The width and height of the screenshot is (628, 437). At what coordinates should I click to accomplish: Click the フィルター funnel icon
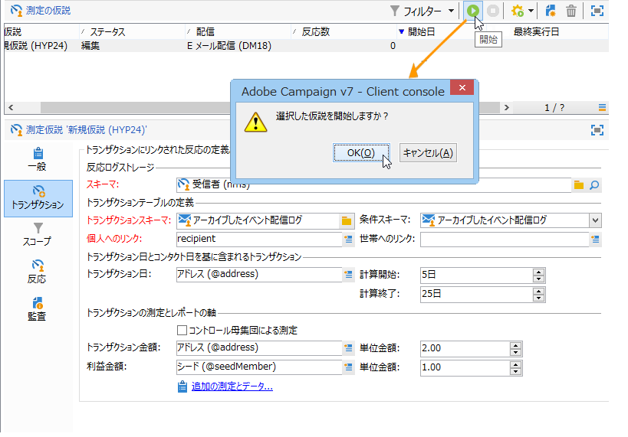pyautogui.click(x=394, y=11)
